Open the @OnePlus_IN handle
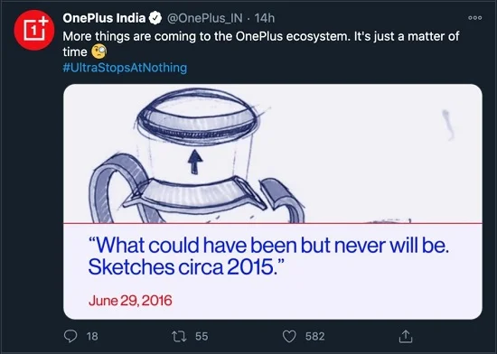Image resolution: width=497 pixels, height=354 pixels. [204, 18]
